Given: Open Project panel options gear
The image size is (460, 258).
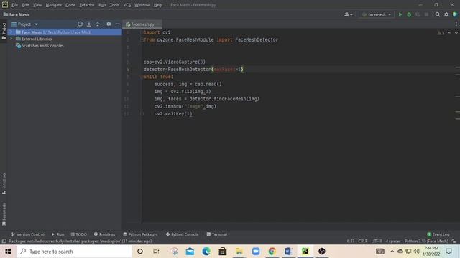Looking at the screenshot, I should coord(109,24).
